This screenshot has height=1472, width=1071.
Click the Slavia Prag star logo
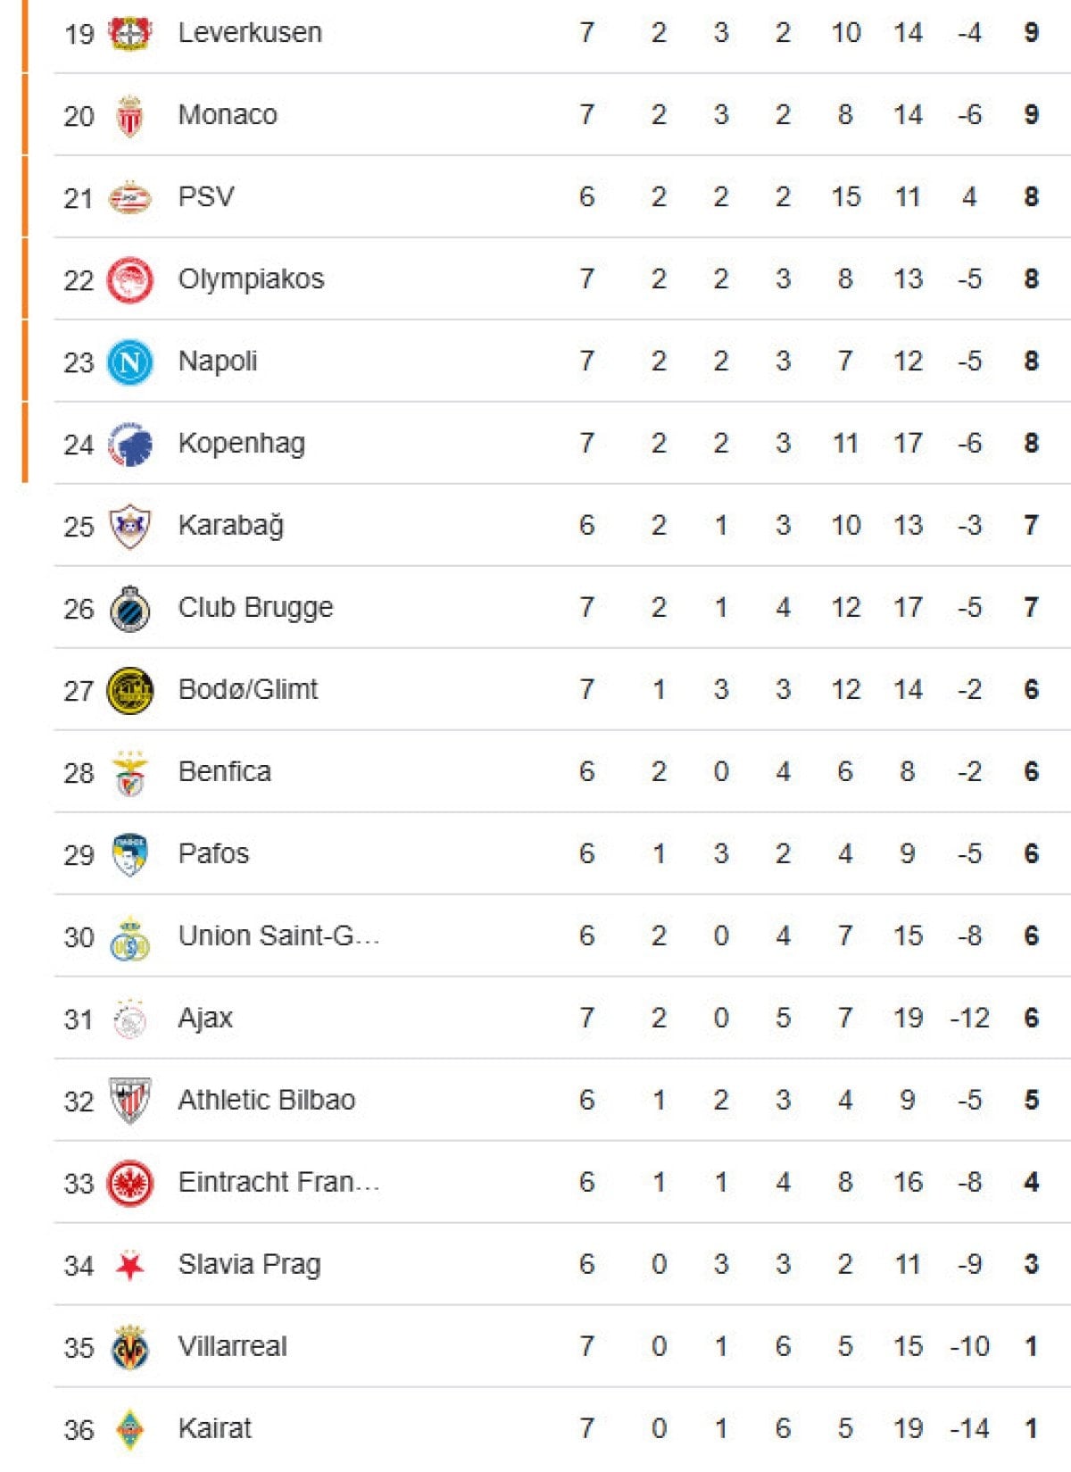pyautogui.click(x=129, y=1266)
